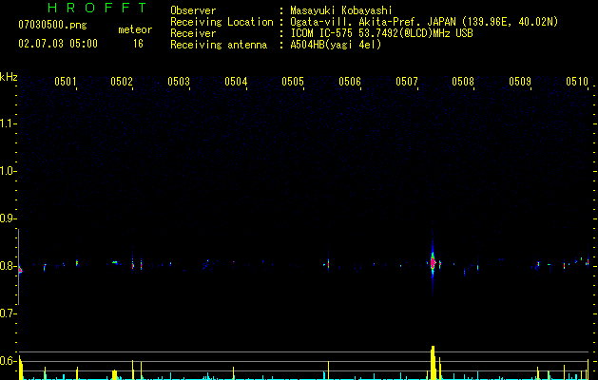Image resolution: width=598 pixels, height=380 pixels.
Task: Click the Receiving Location field label
Action: (x=222, y=22)
